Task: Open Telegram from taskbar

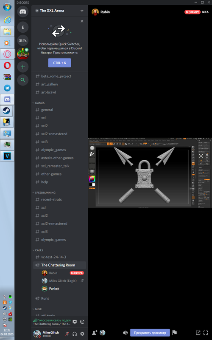Action: click(x=7, y=88)
